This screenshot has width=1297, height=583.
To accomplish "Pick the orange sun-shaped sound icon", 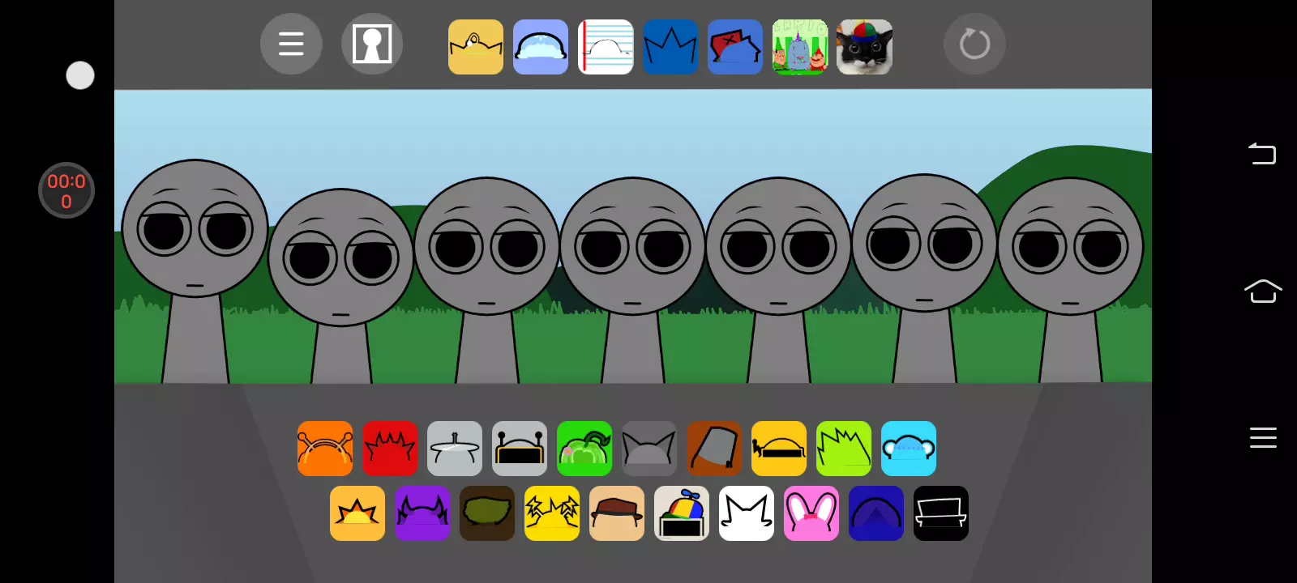I will click(x=357, y=513).
